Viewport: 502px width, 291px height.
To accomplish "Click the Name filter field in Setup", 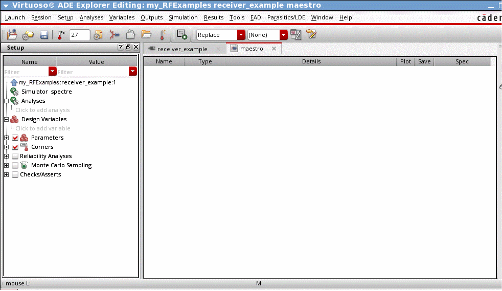I will click(x=26, y=72).
